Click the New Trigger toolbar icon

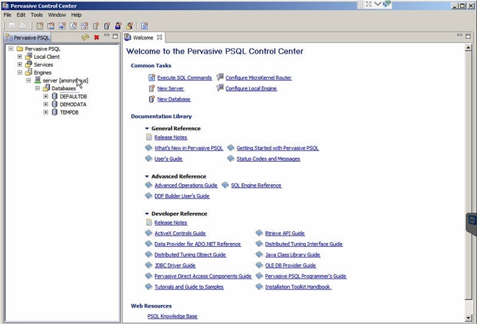coord(85,26)
